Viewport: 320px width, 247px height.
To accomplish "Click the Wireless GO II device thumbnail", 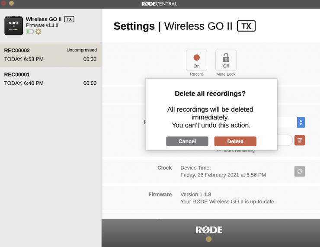I will point(13,26).
